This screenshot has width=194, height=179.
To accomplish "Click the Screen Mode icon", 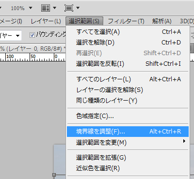I will pyautogui.click(x=69, y=8).
